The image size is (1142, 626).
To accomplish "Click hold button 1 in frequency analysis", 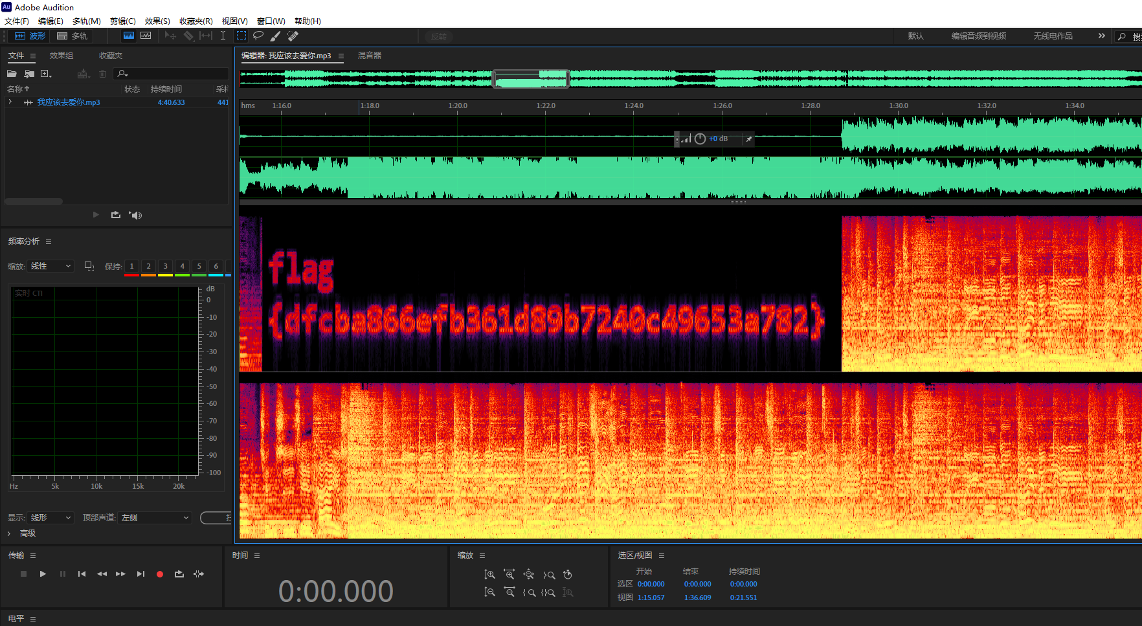I will tap(131, 266).
